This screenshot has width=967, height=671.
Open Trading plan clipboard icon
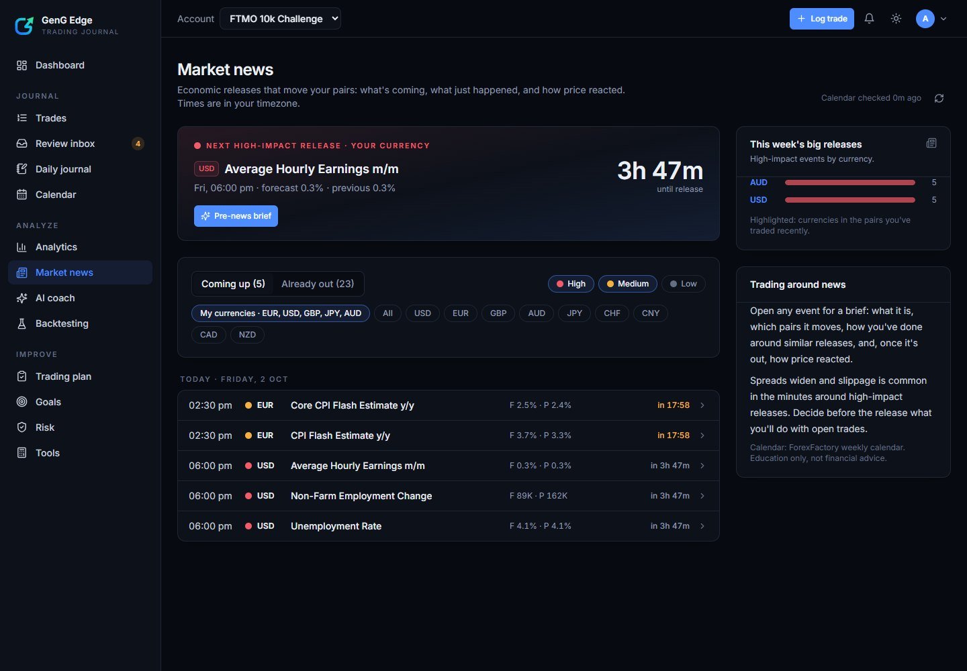[x=22, y=376]
